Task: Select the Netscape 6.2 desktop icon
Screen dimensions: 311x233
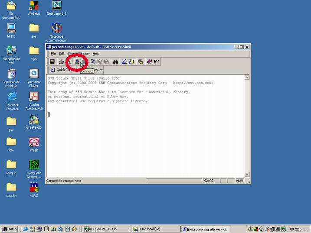Action: click(x=56, y=8)
